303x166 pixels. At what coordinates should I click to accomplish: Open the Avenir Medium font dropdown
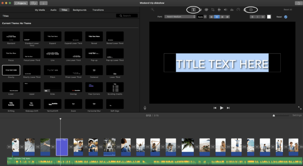click(180, 17)
